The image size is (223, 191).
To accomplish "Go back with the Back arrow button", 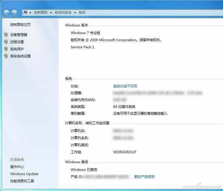I will pyautogui.click(x=6, y=13).
